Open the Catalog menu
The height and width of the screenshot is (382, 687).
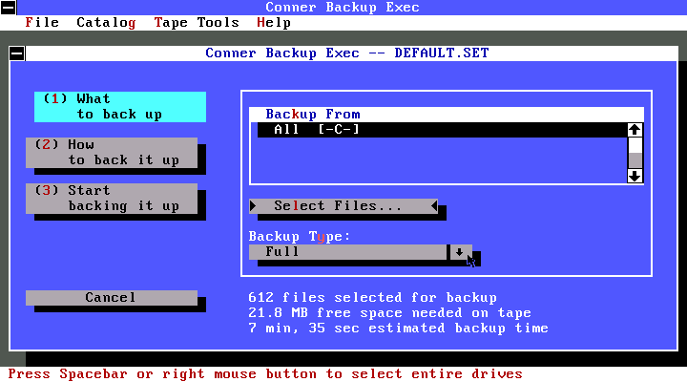click(x=106, y=22)
